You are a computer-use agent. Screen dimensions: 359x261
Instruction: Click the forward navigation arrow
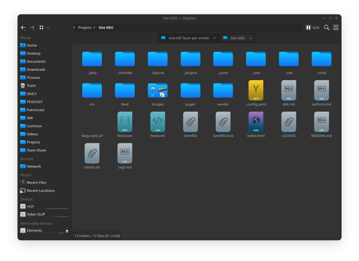(x=32, y=27)
